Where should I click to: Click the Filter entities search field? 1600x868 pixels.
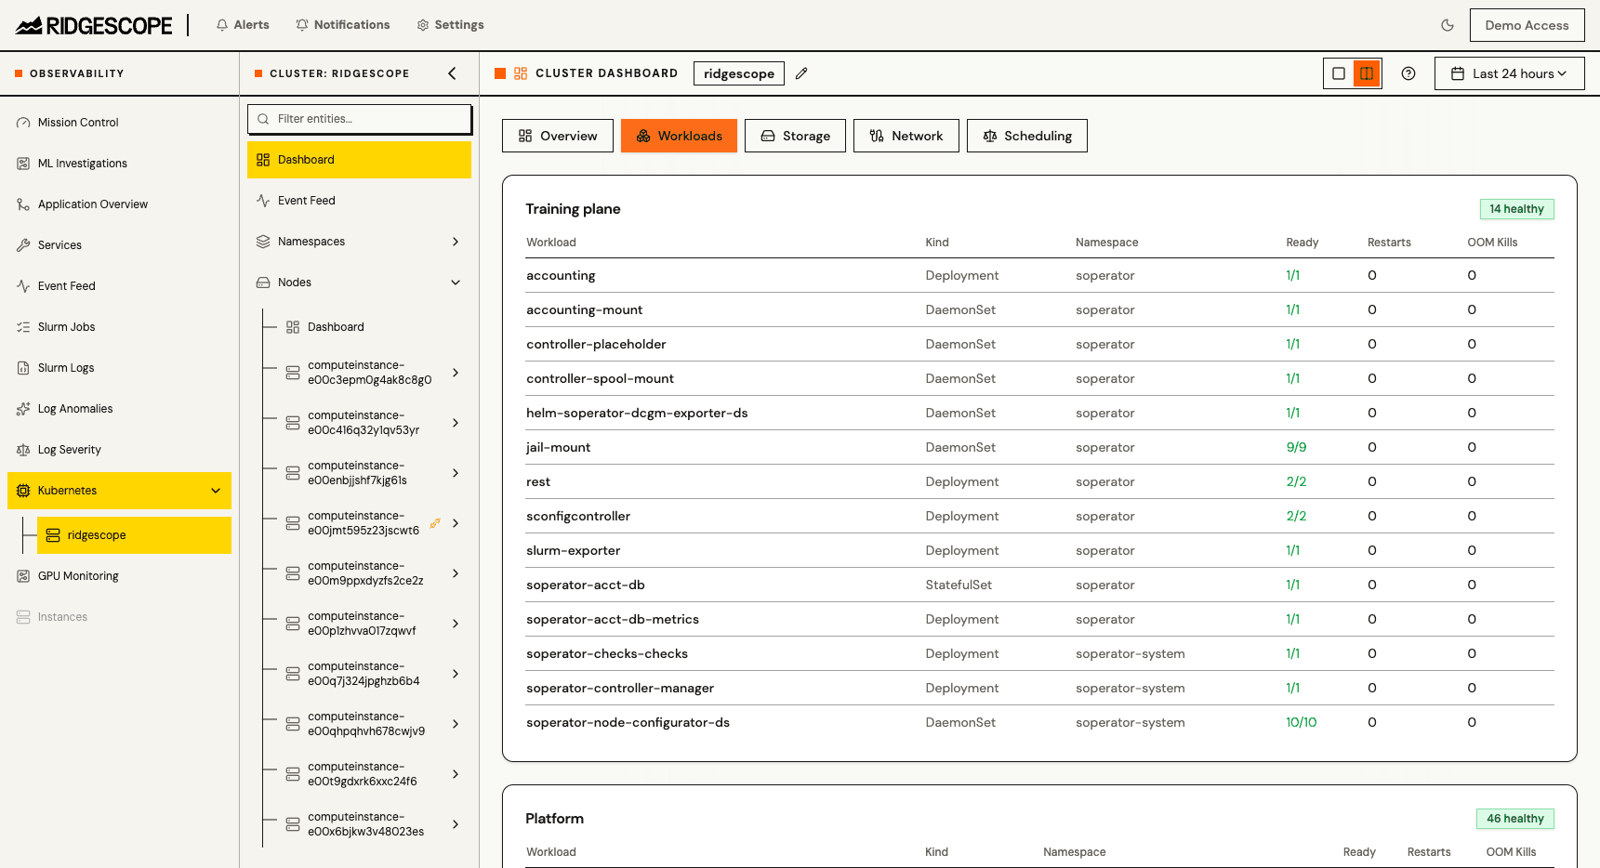point(360,119)
